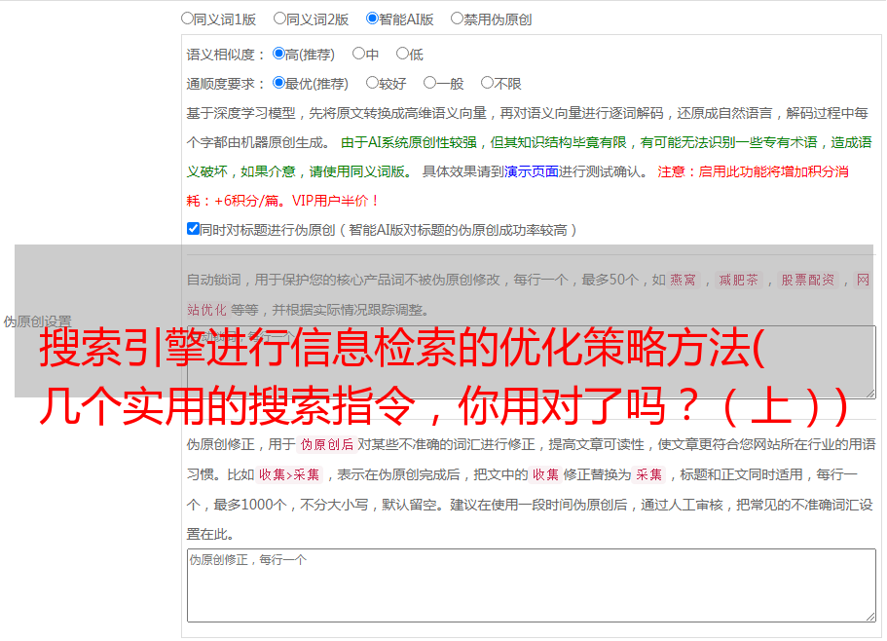Open the 演示页面 link
This screenshot has width=887, height=641.
532,171
